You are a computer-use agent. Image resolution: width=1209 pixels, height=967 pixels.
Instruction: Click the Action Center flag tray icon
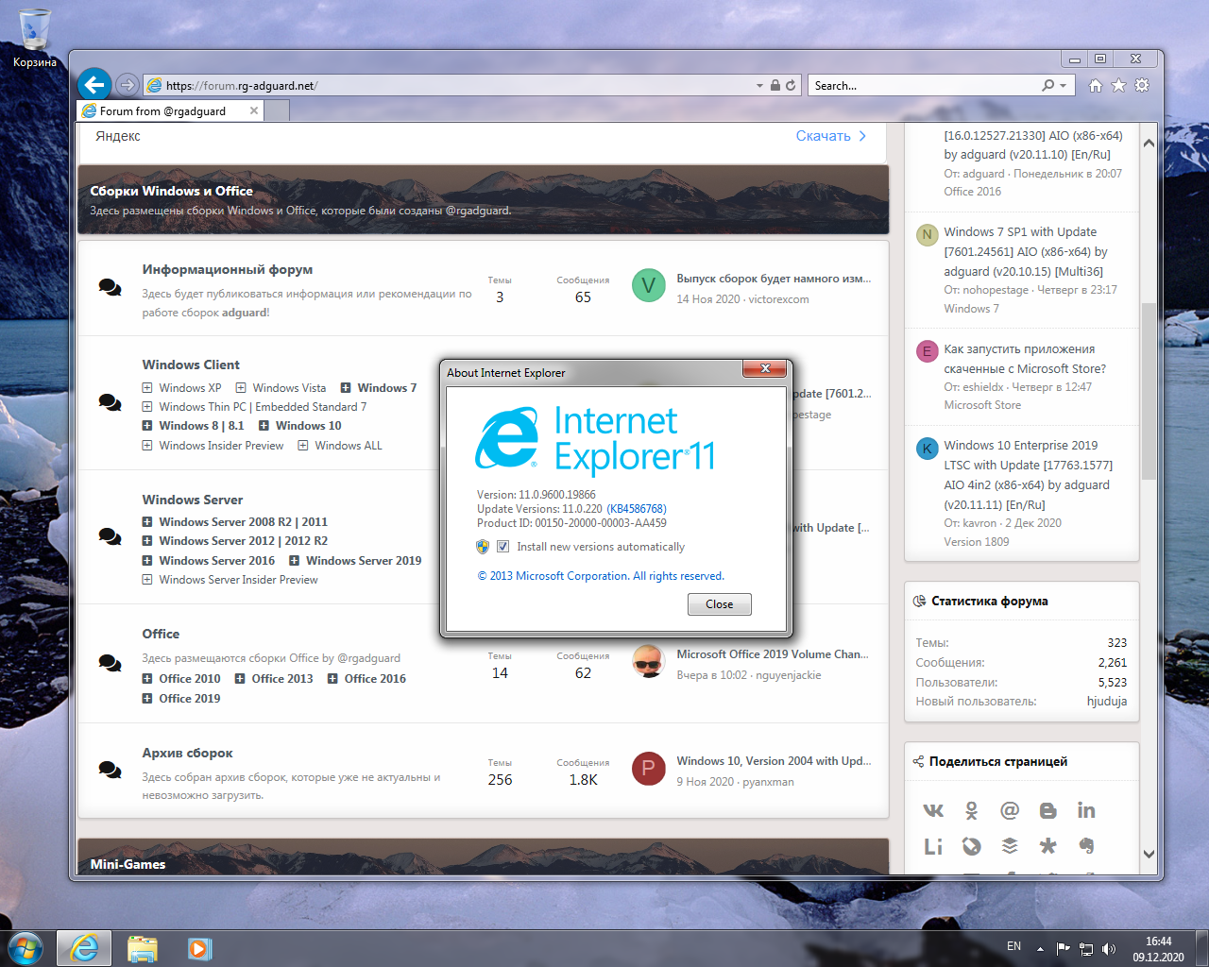pos(1064,949)
